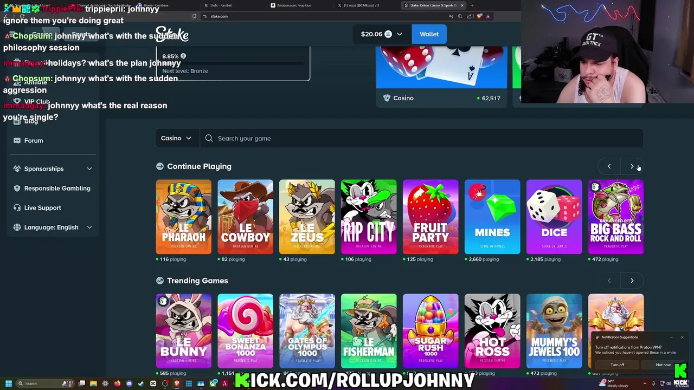Open notification popup more options ellipsis
The width and height of the screenshot is (694, 390).
pos(671,337)
